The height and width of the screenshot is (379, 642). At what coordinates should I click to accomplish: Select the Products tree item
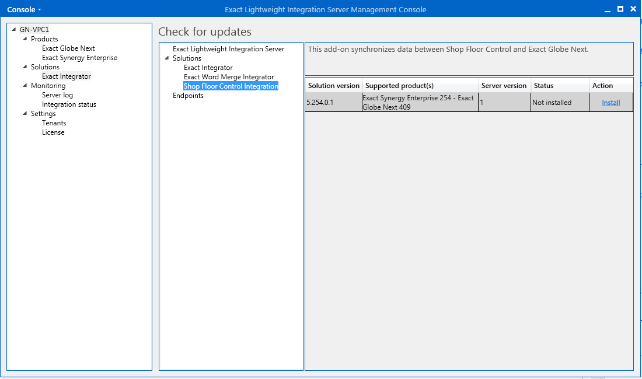(44, 39)
